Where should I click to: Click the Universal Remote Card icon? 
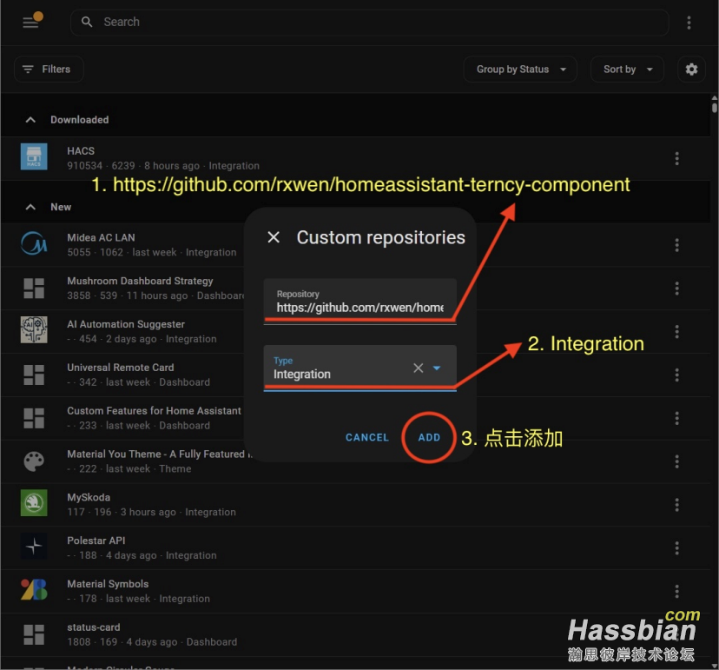[34, 375]
